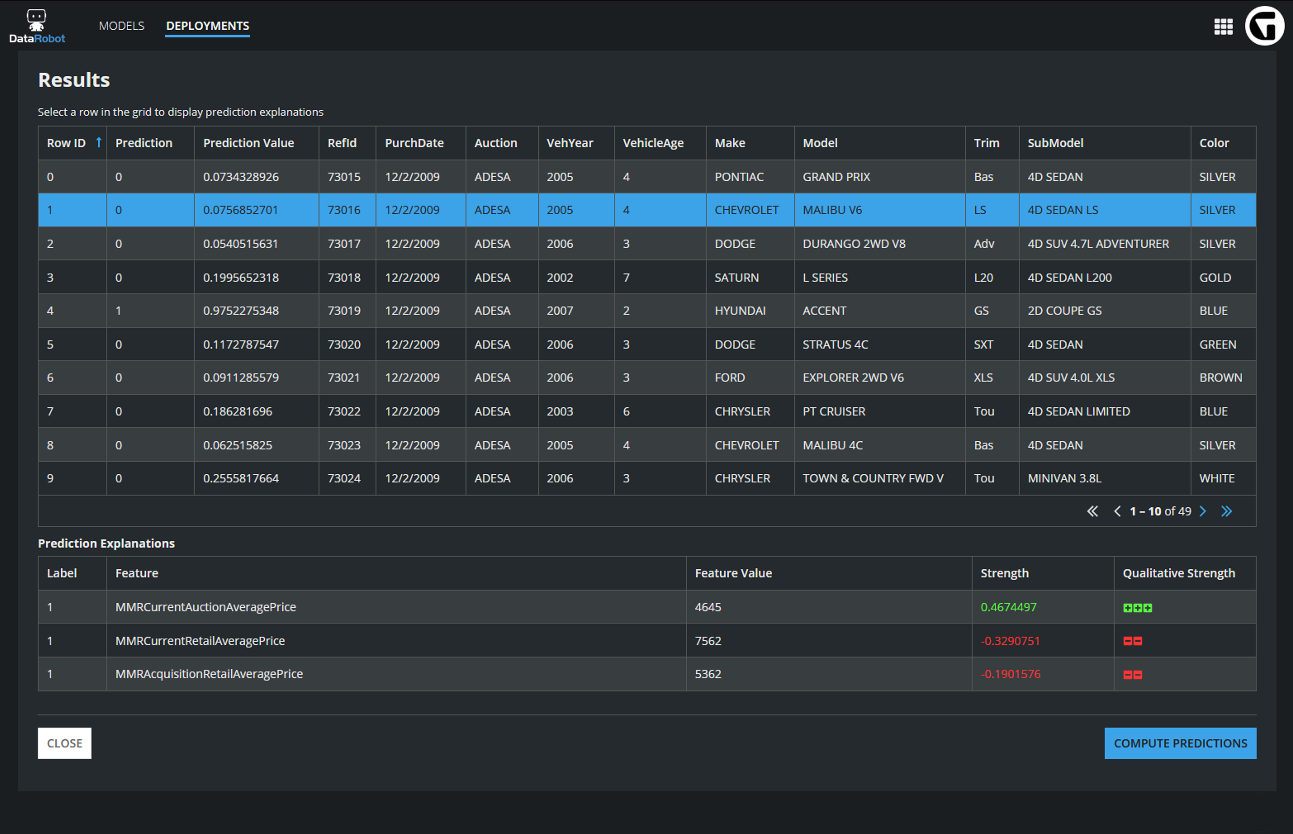This screenshot has height=834, width=1293.
Task: Close the Results dialog with CLOSE
Action: tap(64, 743)
